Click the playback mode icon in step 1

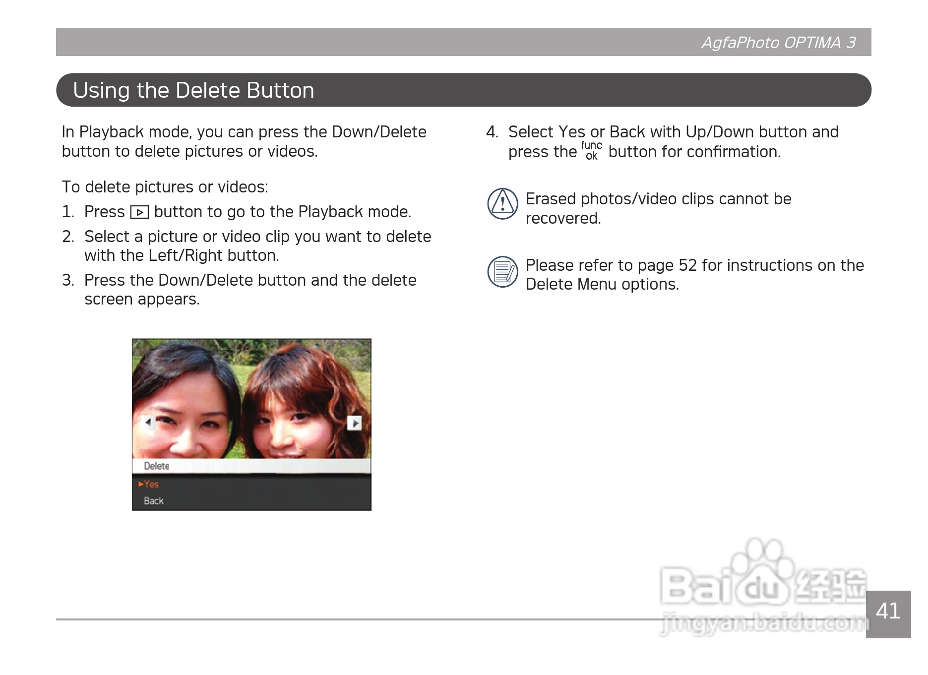[x=139, y=212]
